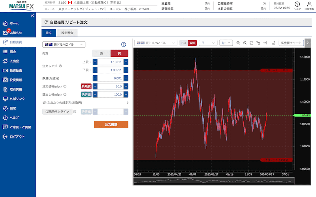This screenshot has width=316, height=197.
Task: Decrease 数量(万通貨) quantity
Action: pos(126,78)
